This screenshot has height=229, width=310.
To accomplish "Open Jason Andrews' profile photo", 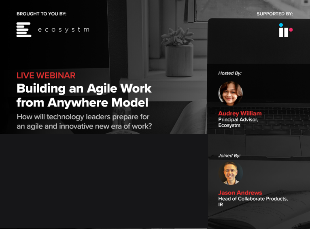I will [x=230, y=173].
